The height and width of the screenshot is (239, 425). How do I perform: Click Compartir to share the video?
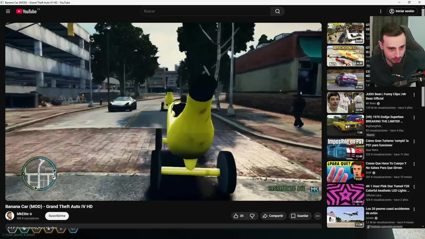[x=273, y=216]
